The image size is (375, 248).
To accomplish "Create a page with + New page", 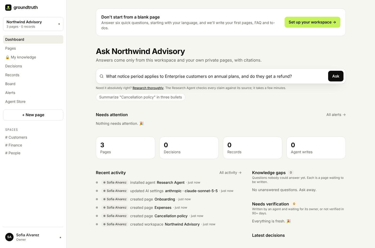I will 33,115.
